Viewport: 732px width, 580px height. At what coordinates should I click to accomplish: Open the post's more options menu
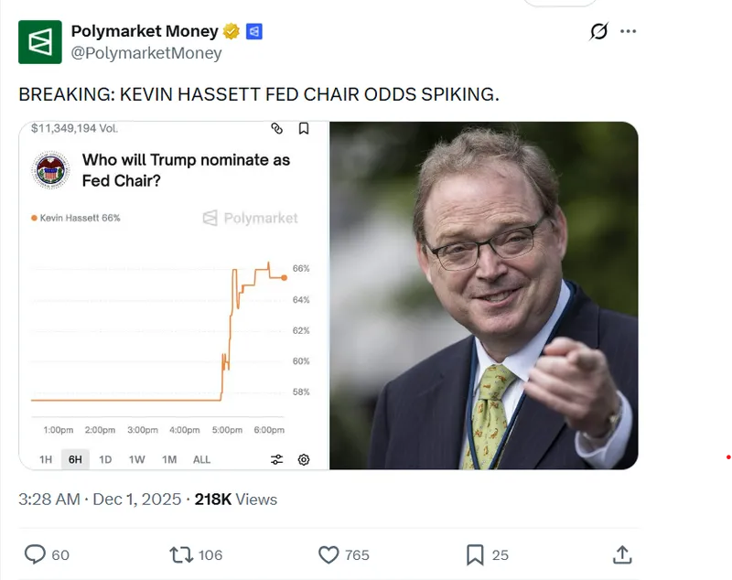coord(630,31)
